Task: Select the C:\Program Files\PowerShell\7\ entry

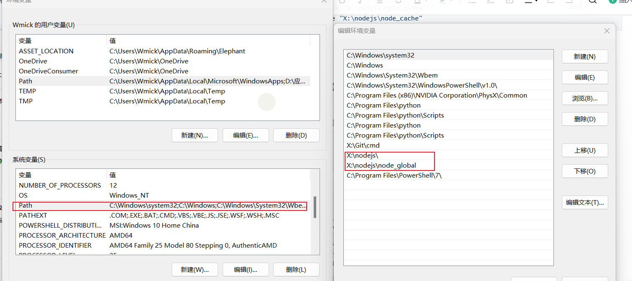Action: [449, 176]
